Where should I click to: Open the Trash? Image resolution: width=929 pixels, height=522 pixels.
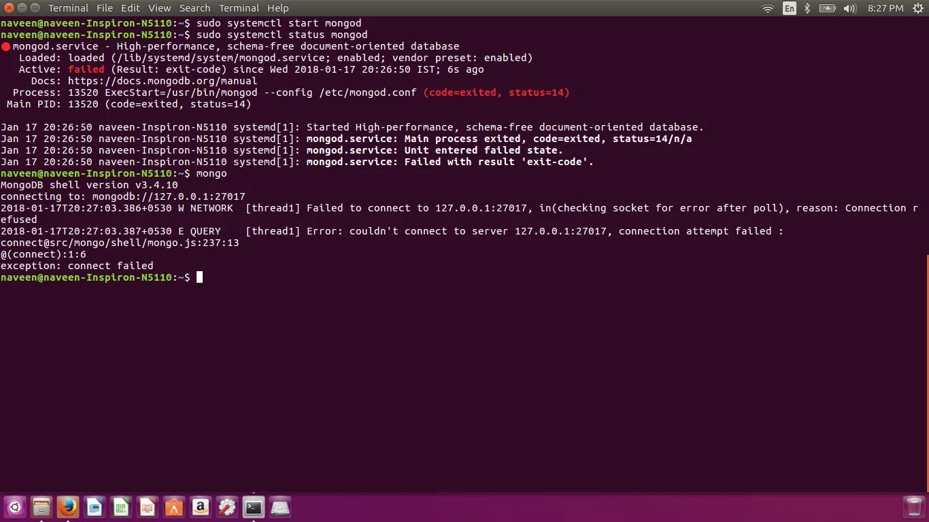(913, 507)
